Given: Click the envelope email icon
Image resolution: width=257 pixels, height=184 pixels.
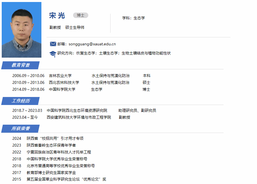Looking at the screenshot, I should pyautogui.click(x=53, y=44).
